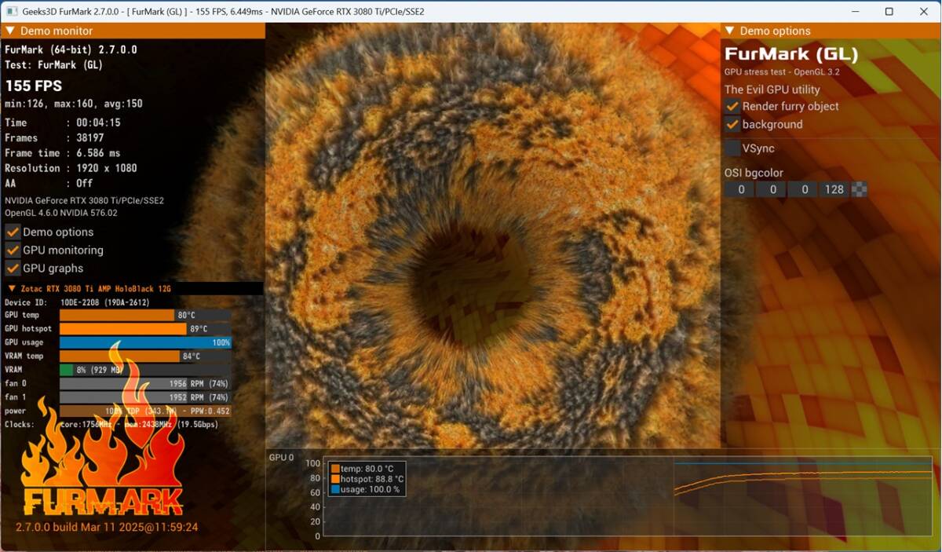Click the Device ID value 10DE-2208
This screenshot has height=552, width=942.
(105, 302)
